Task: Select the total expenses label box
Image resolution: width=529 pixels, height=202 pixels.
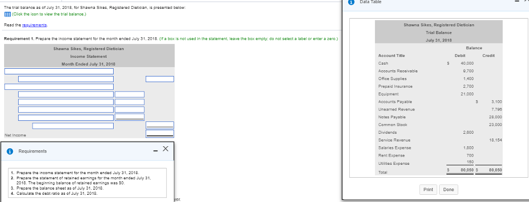Action: pyautogui.click(x=73, y=126)
